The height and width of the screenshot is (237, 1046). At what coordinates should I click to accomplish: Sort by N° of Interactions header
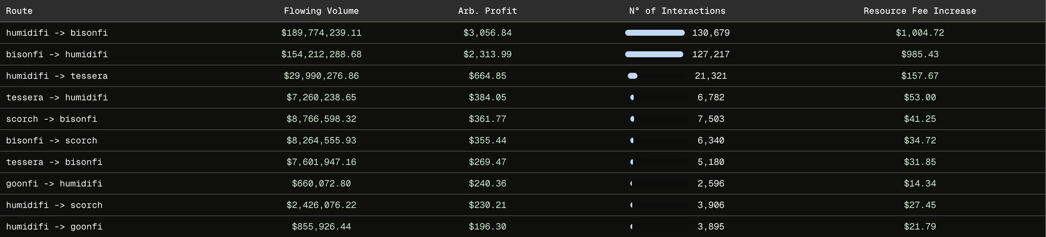tap(677, 11)
